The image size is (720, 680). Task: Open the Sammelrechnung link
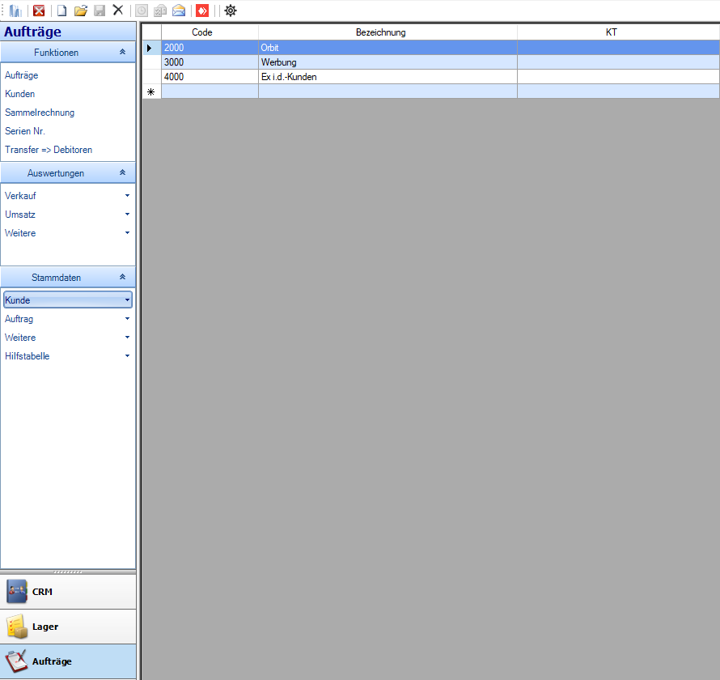click(x=40, y=113)
